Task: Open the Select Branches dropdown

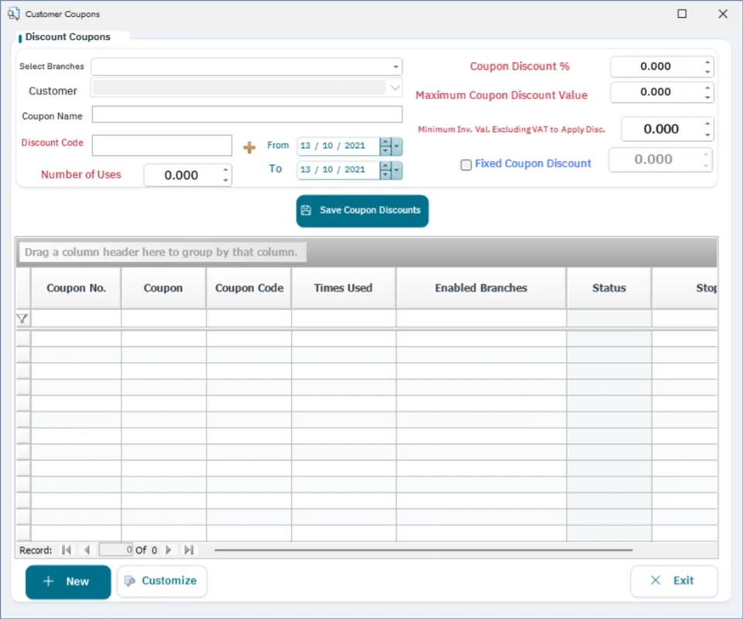Action: point(395,67)
